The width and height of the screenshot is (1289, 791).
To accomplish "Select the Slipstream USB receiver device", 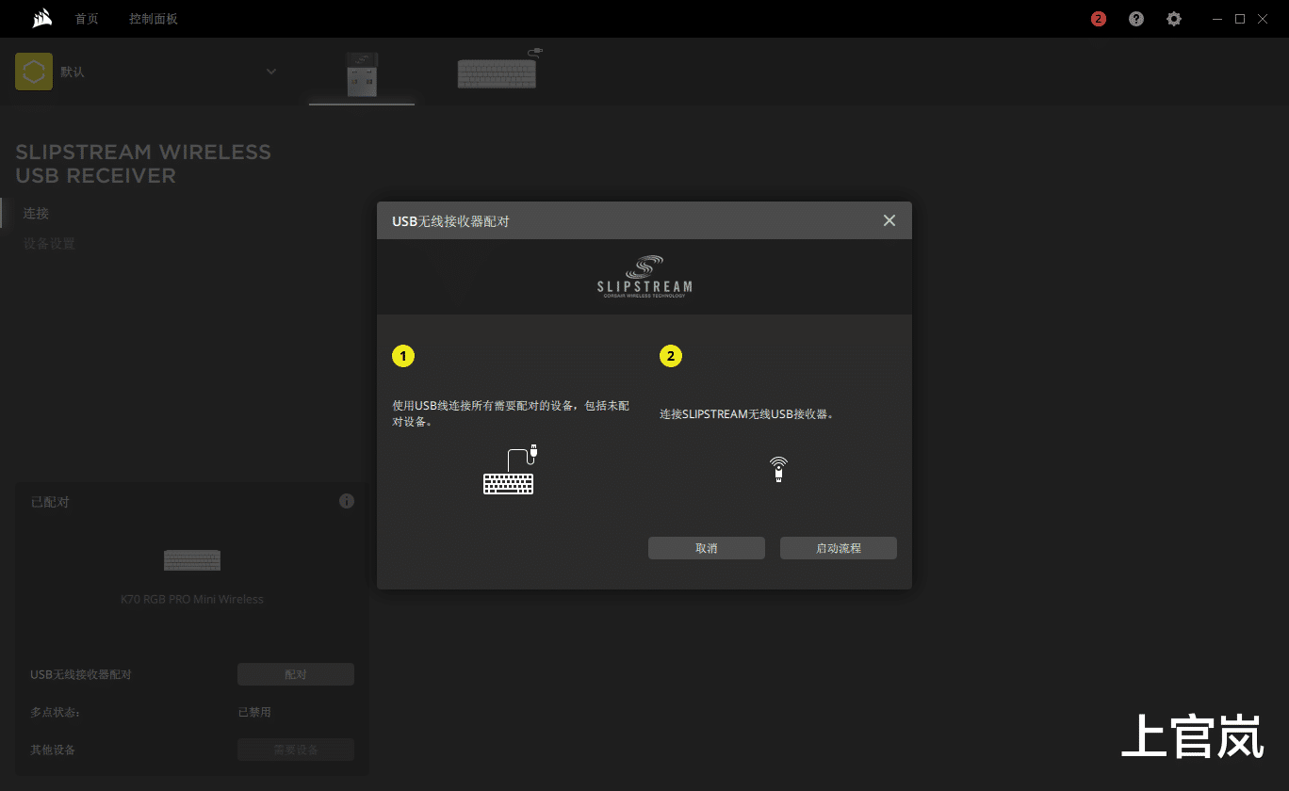I will pyautogui.click(x=362, y=74).
